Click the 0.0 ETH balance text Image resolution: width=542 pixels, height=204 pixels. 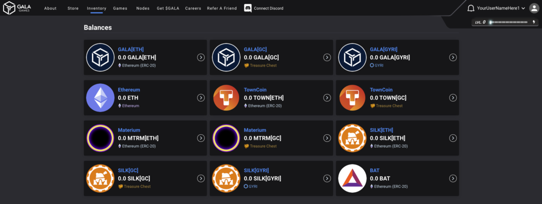128,98
